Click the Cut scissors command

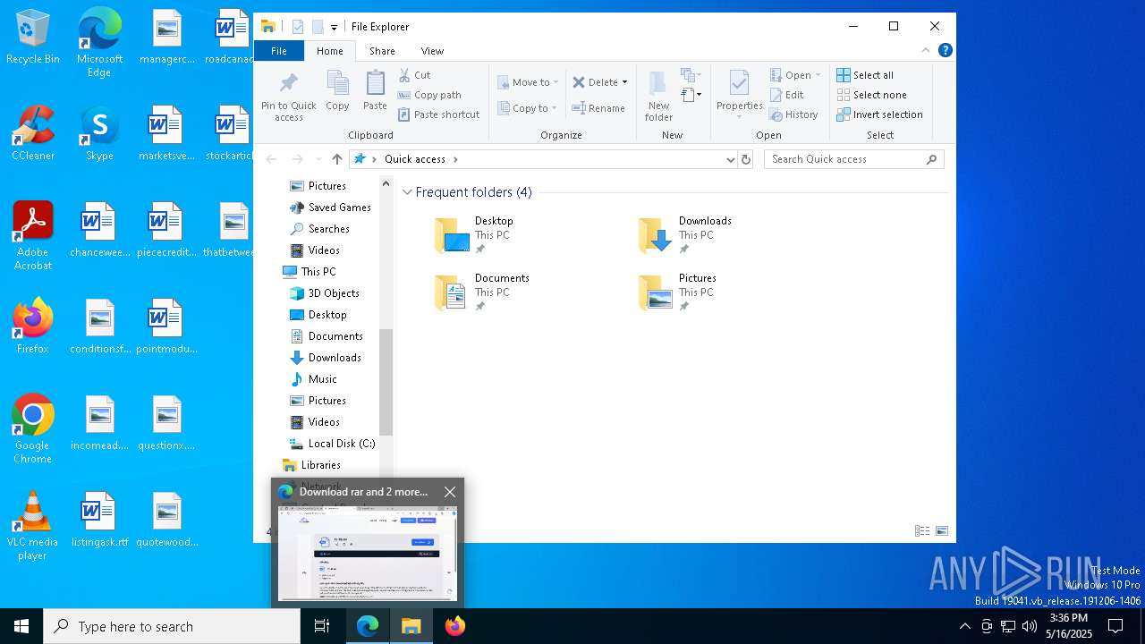pos(414,75)
